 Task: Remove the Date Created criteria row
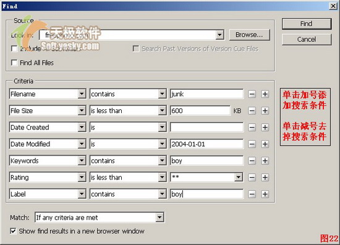pyautogui.click(x=252, y=128)
